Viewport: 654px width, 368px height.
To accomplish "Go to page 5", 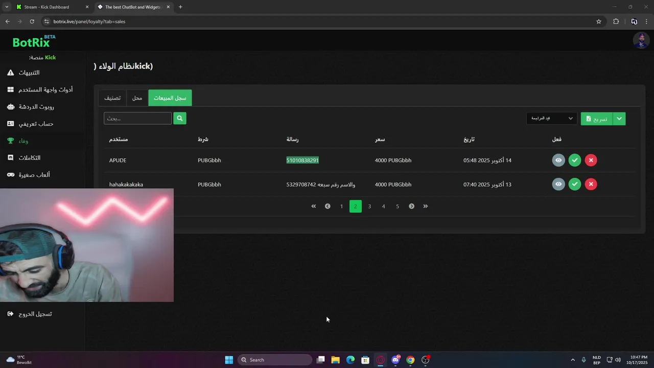I will pyautogui.click(x=398, y=206).
